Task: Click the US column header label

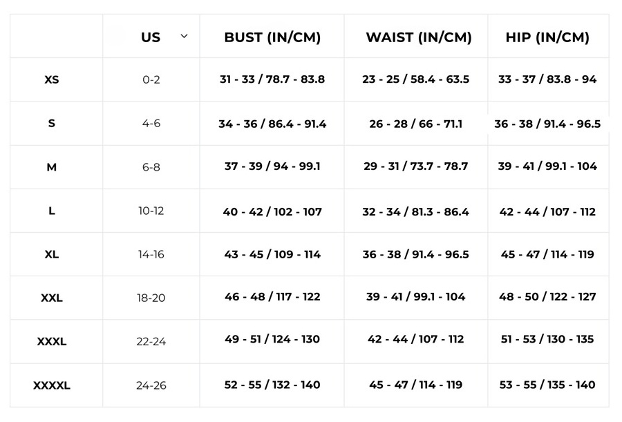Action: point(151,37)
